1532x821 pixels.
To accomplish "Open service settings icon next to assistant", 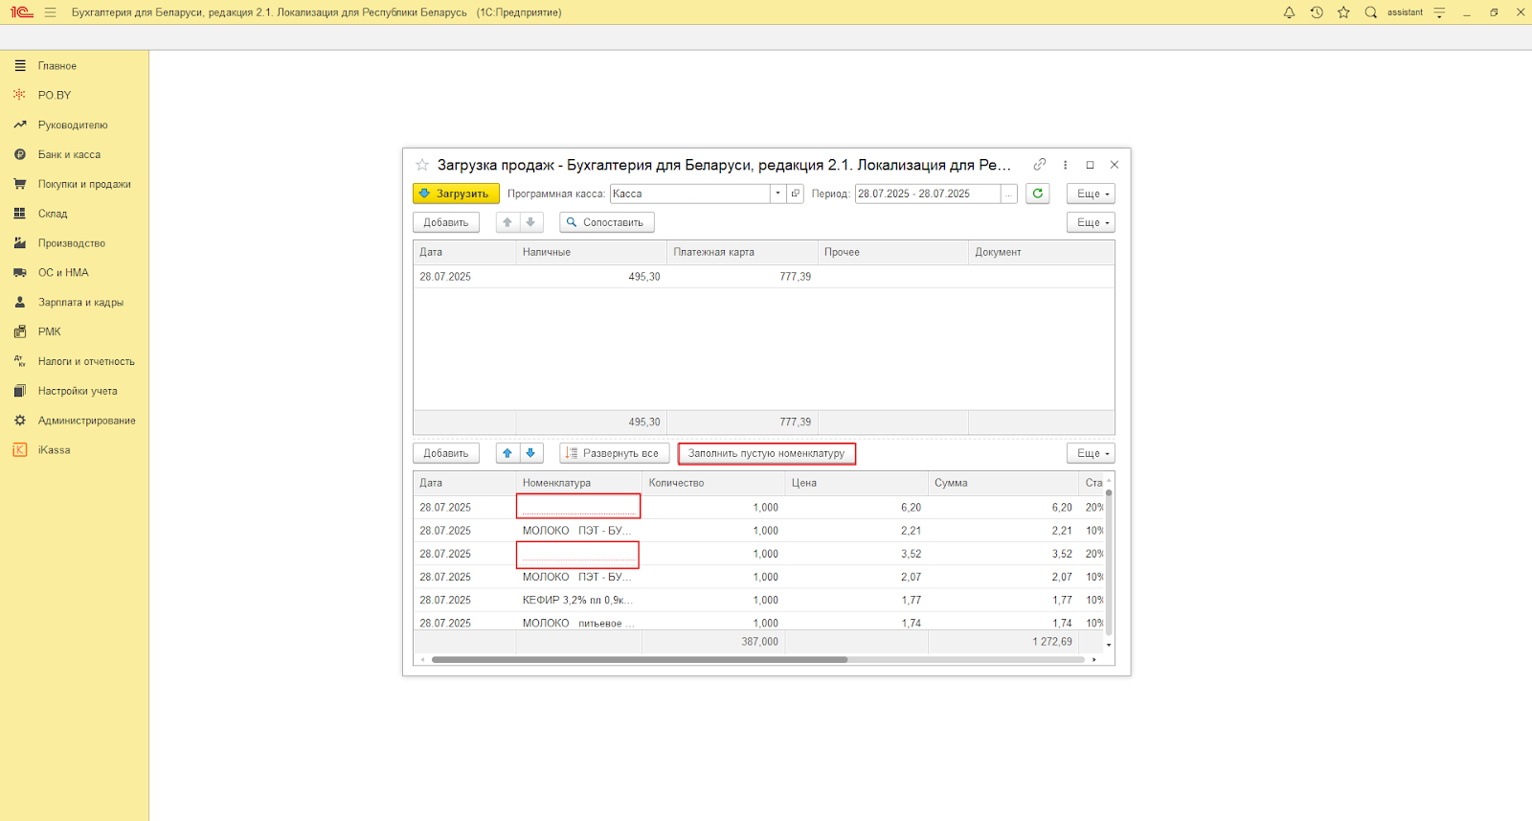I will coord(1439,12).
